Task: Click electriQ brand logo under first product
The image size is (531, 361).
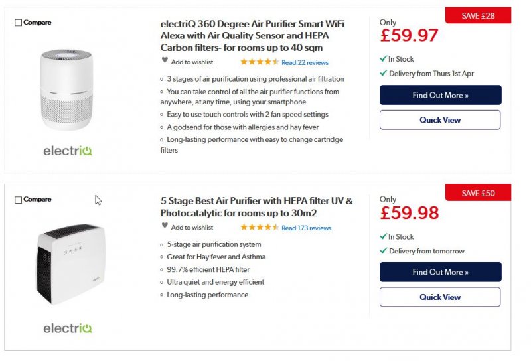Action: (68, 151)
